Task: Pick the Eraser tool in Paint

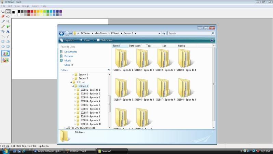Action: [3, 16]
